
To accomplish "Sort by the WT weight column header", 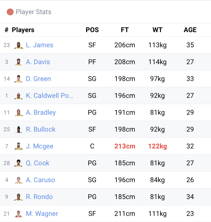I will (157, 30).
